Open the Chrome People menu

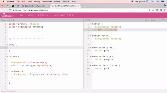coord(57,1)
